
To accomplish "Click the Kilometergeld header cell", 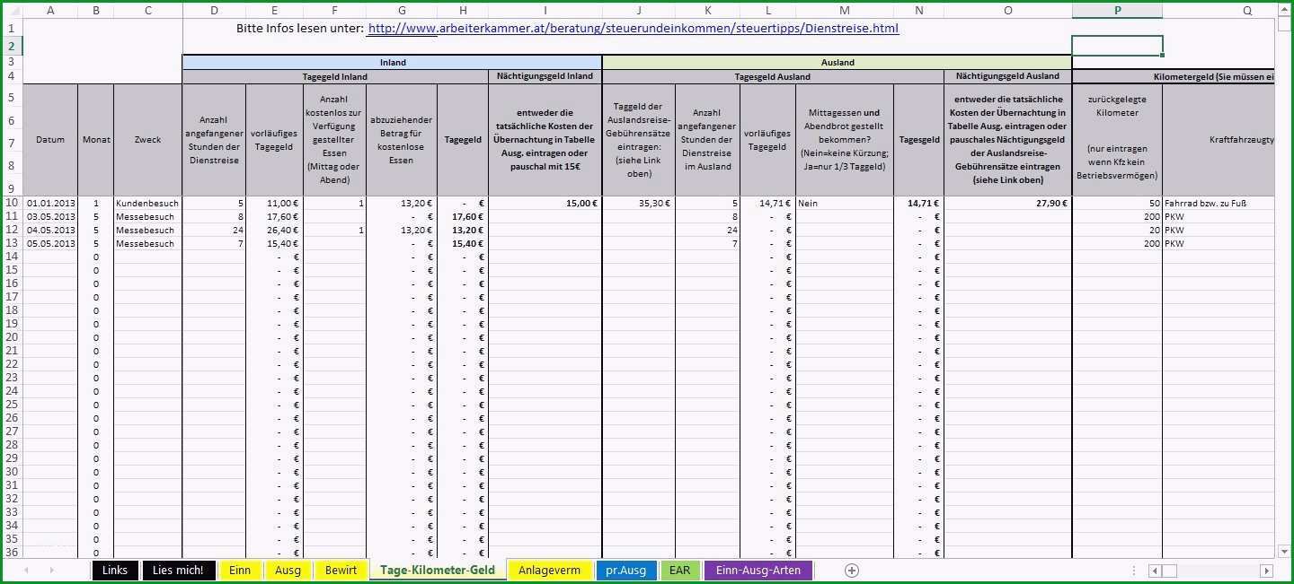I will click(1174, 77).
